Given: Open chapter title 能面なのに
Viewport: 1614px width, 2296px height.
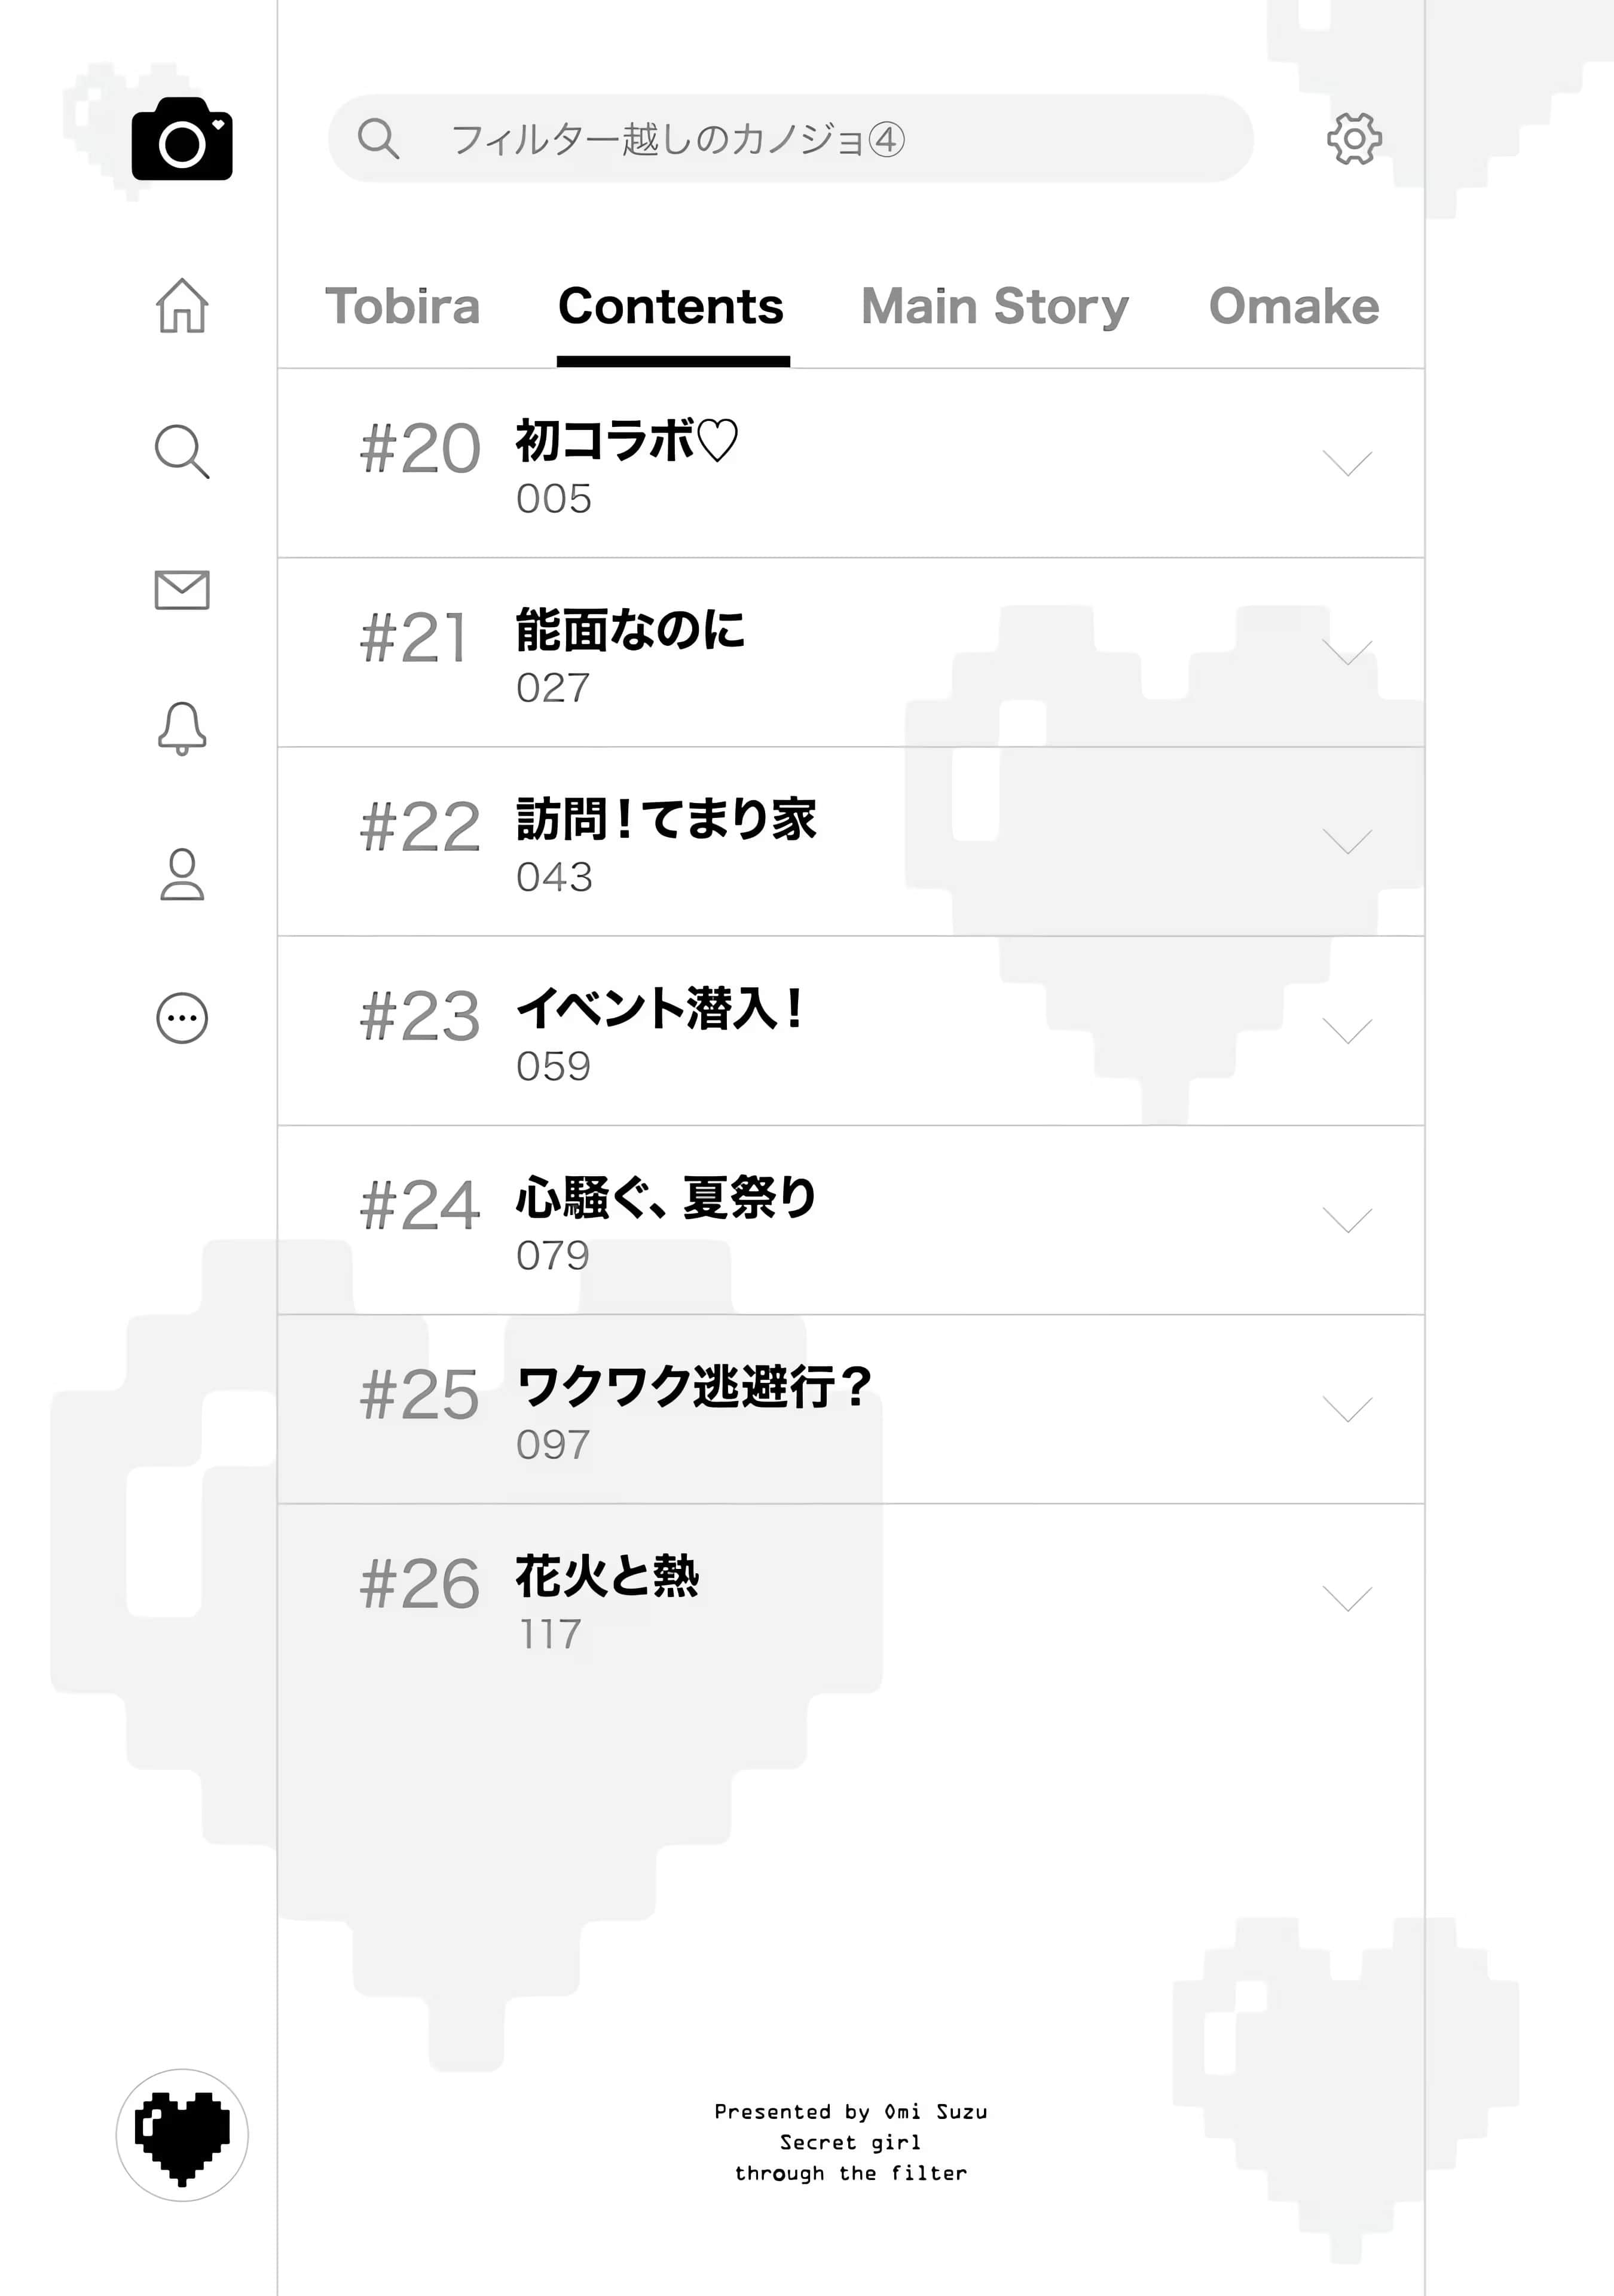Looking at the screenshot, I should point(630,631).
